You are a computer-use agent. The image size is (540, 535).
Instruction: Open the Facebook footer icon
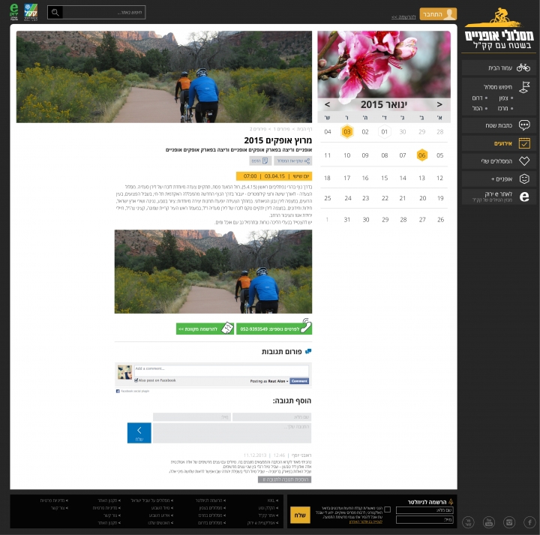tap(529, 522)
